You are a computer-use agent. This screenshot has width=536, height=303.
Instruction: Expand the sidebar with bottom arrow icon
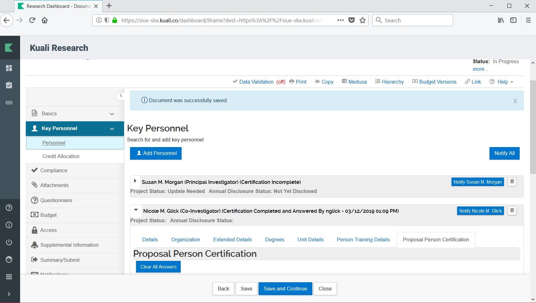pos(9,294)
